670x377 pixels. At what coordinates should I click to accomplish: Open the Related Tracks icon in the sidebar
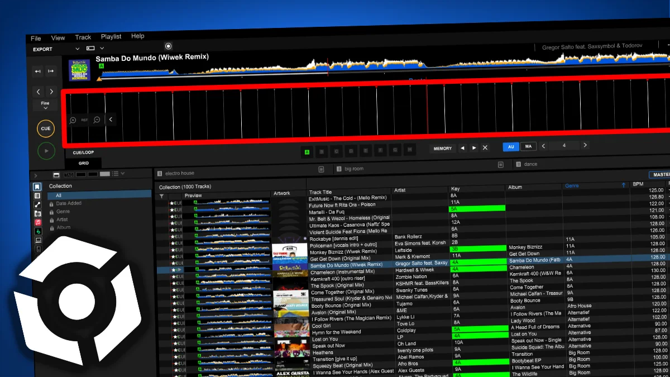[37, 204]
